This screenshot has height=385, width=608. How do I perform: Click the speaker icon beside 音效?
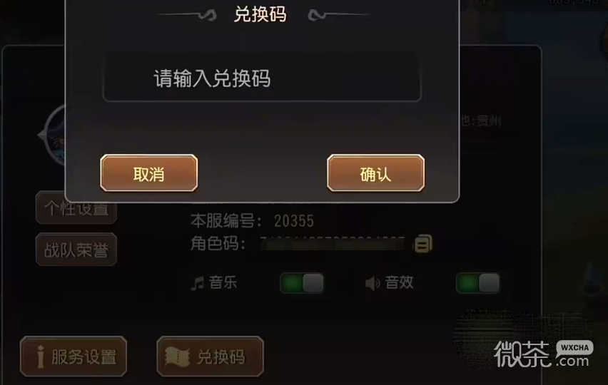(x=373, y=283)
